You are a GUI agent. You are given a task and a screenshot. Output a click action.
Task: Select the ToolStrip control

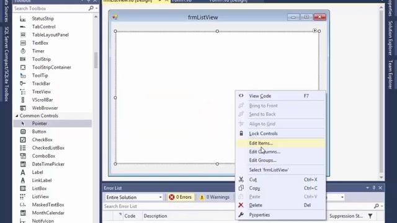point(42,59)
